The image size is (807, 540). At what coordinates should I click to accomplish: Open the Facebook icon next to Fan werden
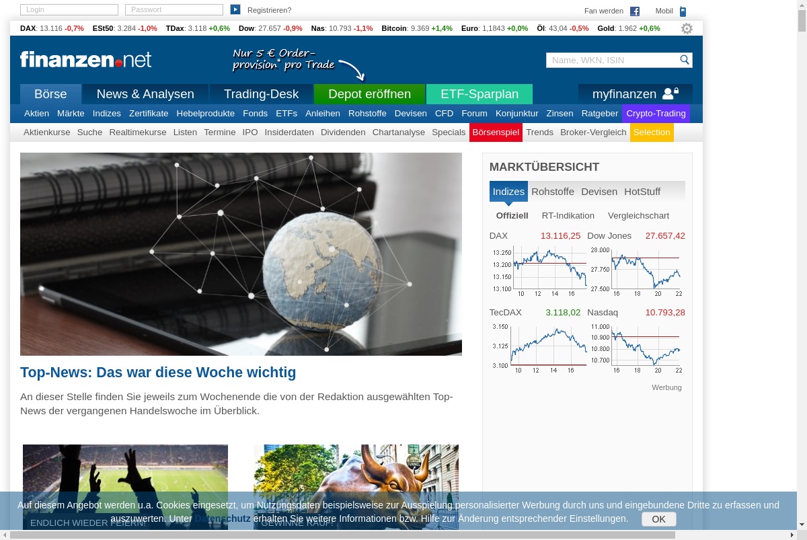pyautogui.click(x=635, y=11)
